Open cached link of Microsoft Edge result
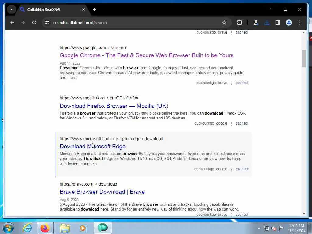312x234 pixels. click(x=242, y=169)
